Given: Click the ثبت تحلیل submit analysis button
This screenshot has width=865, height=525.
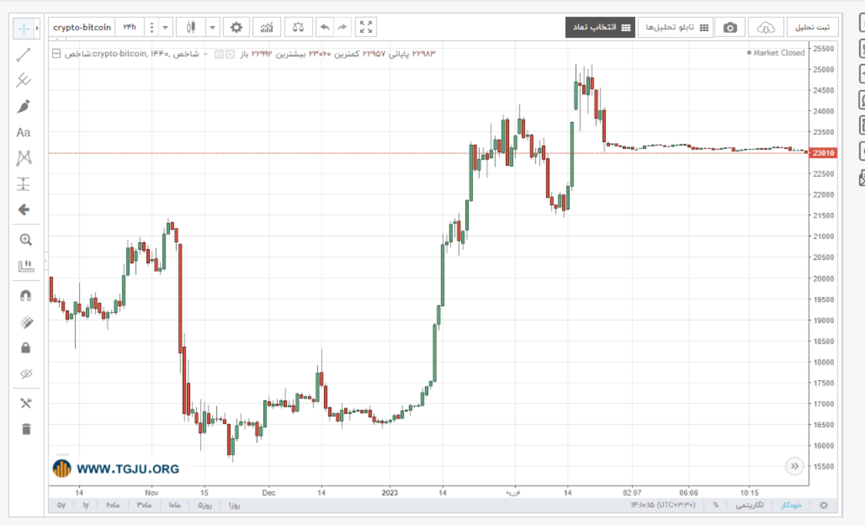Looking at the screenshot, I should (x=812, y=27).
